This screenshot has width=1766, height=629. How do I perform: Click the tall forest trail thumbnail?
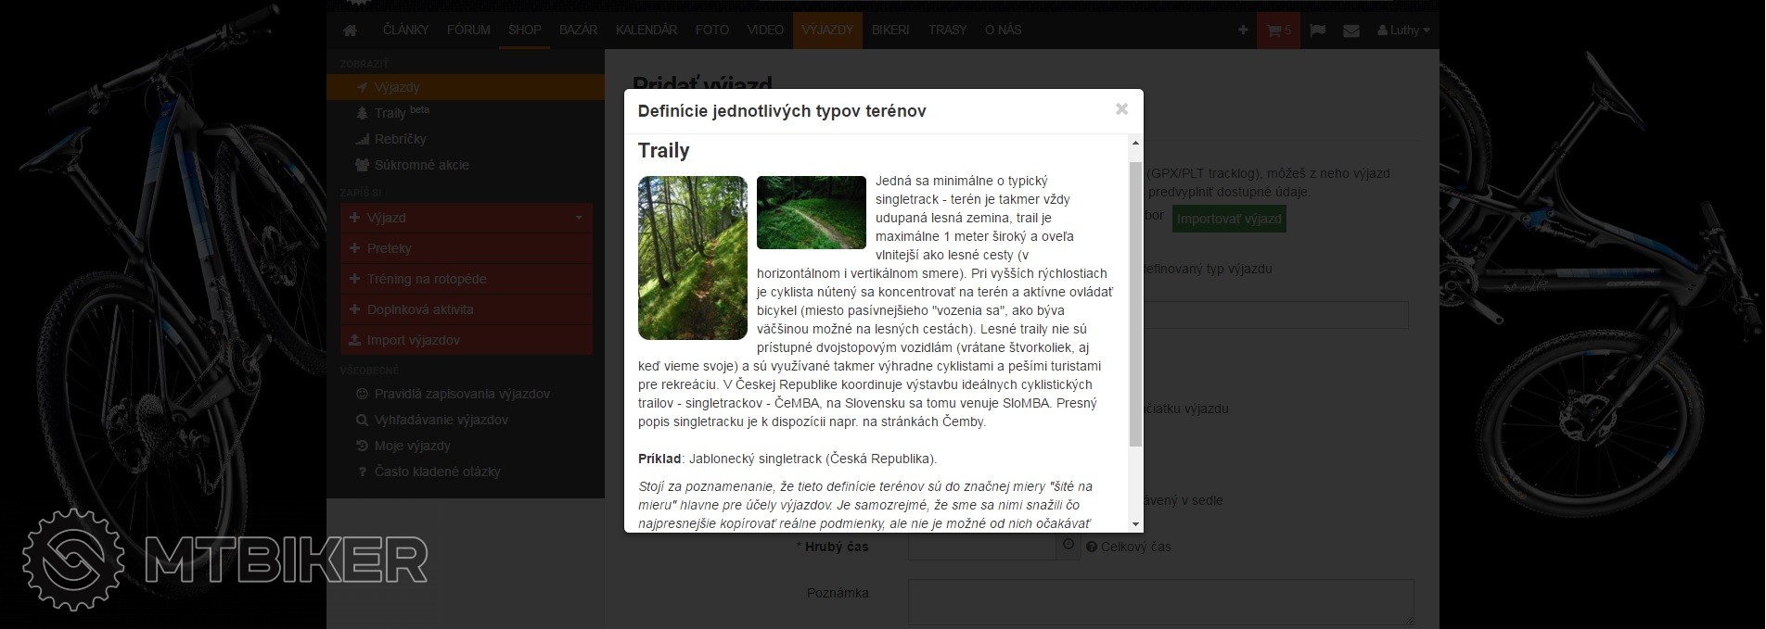[692, 258]
